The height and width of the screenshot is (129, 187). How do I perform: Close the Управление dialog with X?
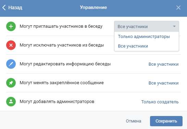[x=178, y=8]
